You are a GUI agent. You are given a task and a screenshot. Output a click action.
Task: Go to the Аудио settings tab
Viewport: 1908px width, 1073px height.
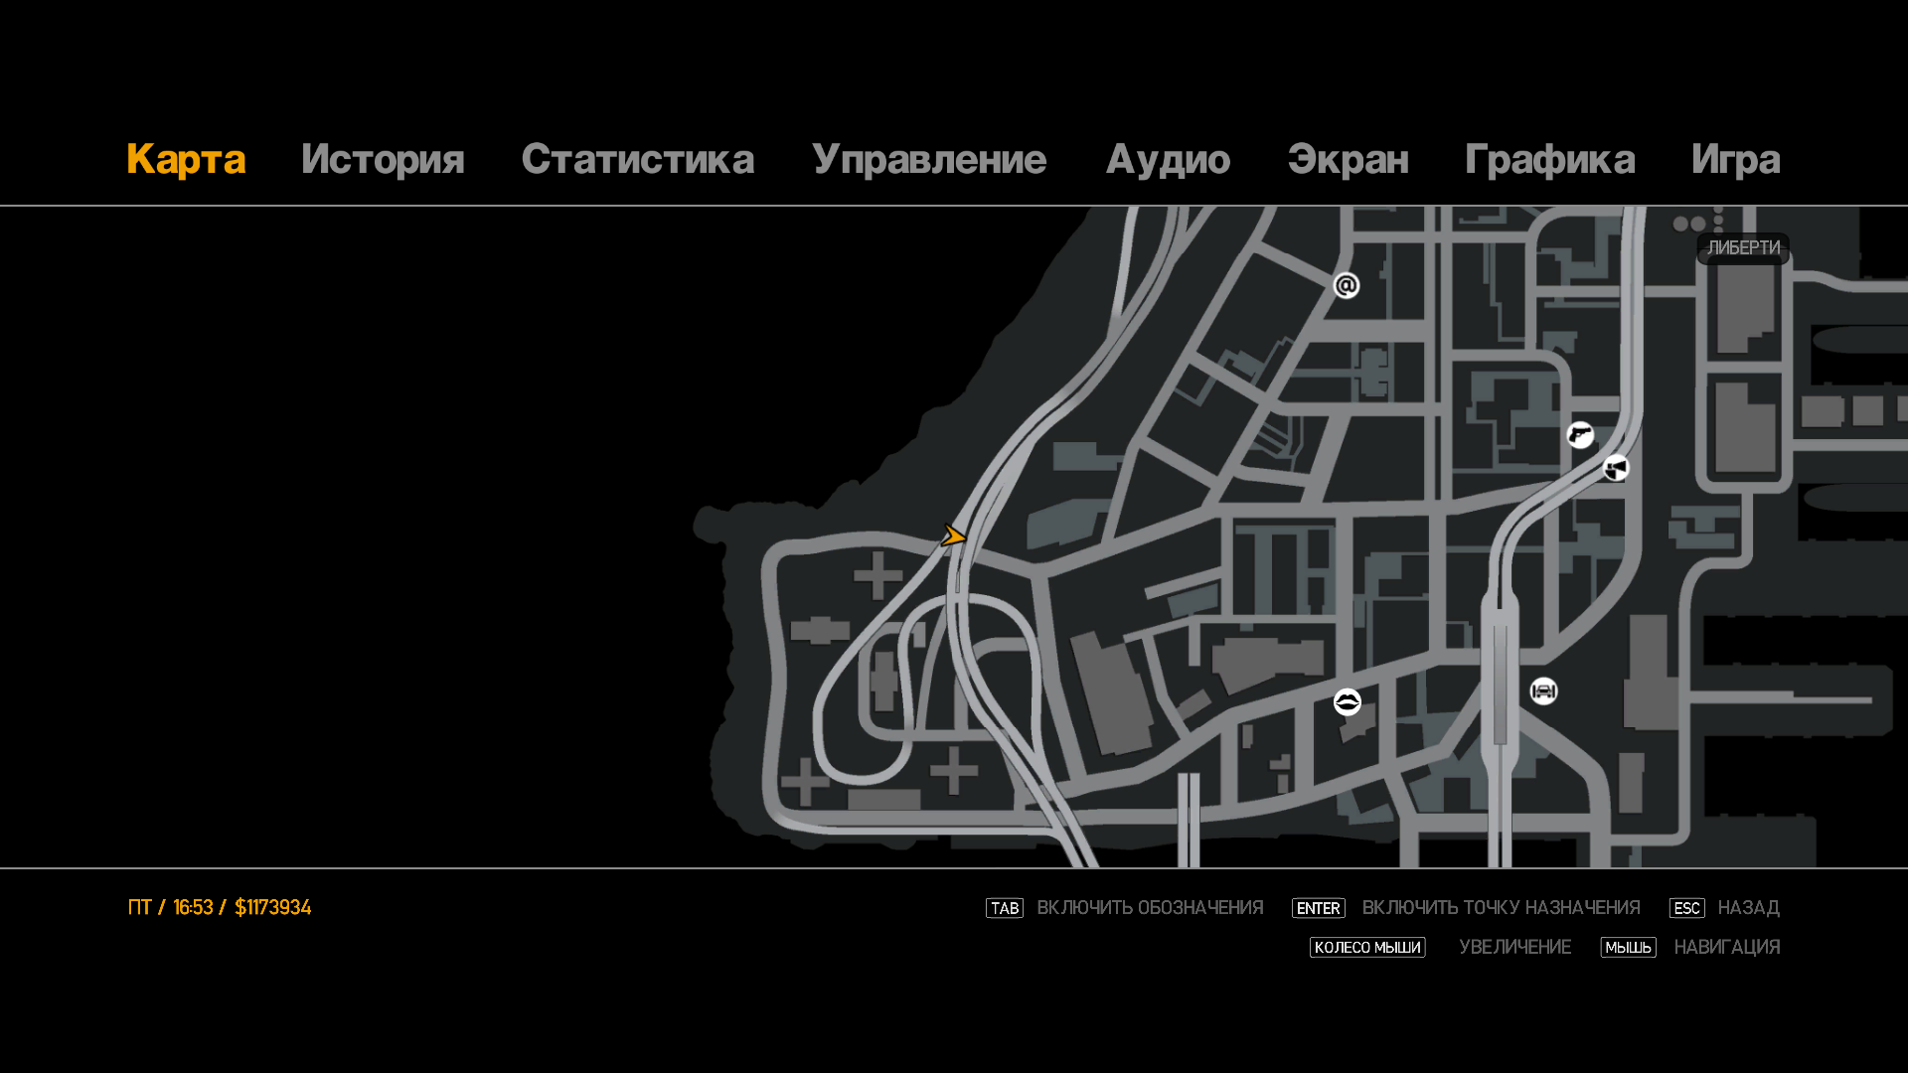[x=1168, y=160]
